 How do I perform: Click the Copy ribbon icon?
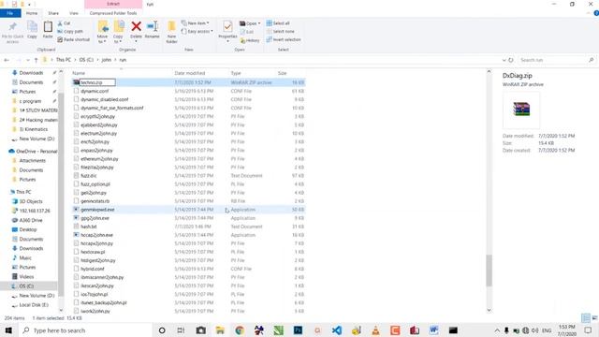tap(32, 27)
